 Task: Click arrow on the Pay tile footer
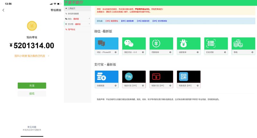(x=143, y=85)
